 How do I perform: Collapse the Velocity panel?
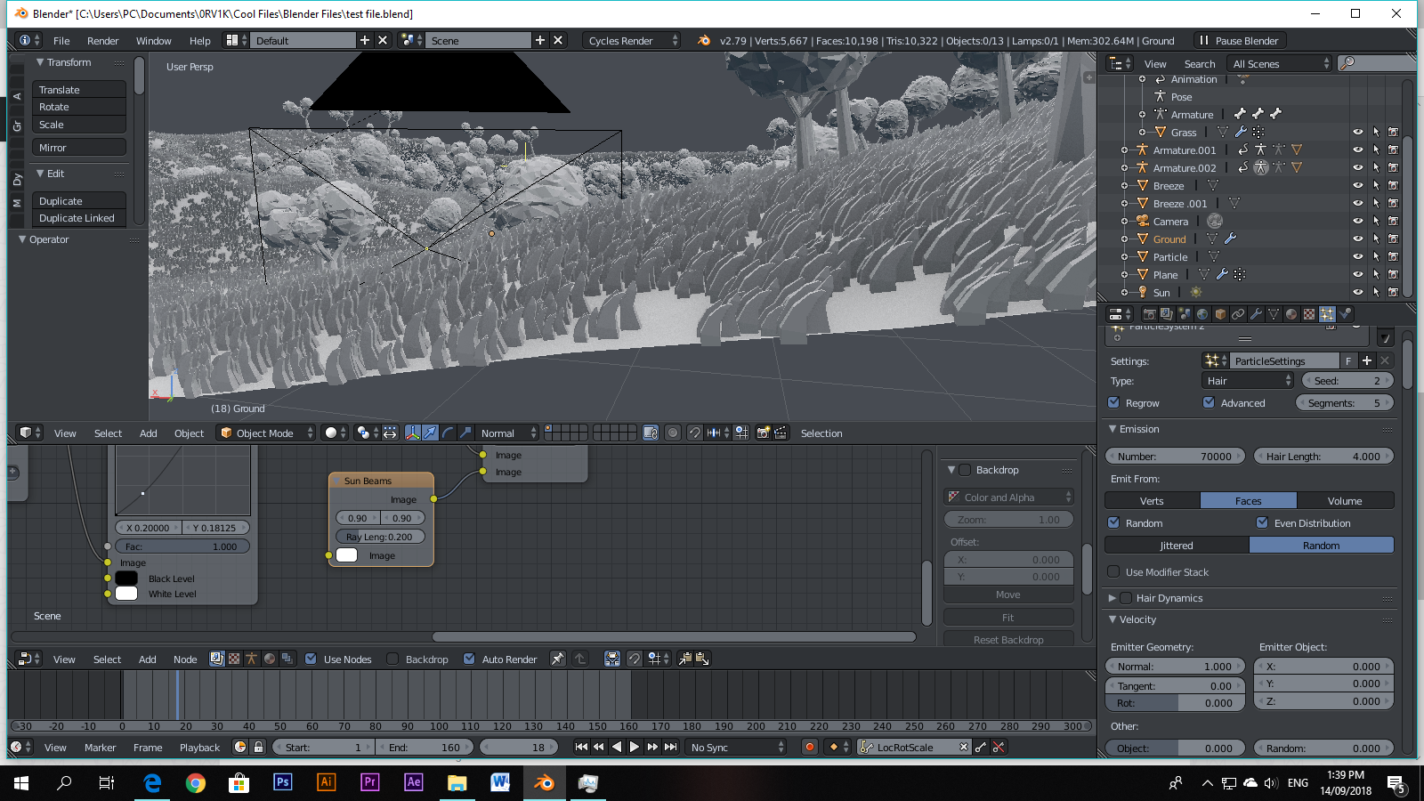(1112, 619)
